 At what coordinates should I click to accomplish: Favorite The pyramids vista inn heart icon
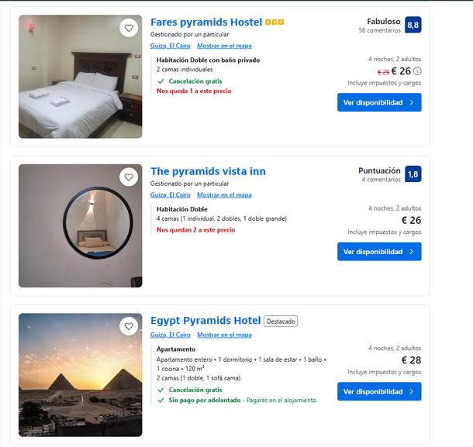pos(129,177)
